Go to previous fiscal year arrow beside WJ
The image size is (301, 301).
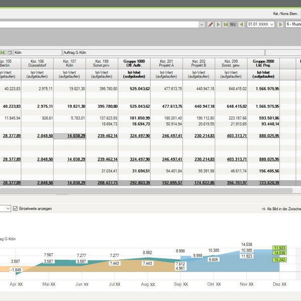point(241,24)
